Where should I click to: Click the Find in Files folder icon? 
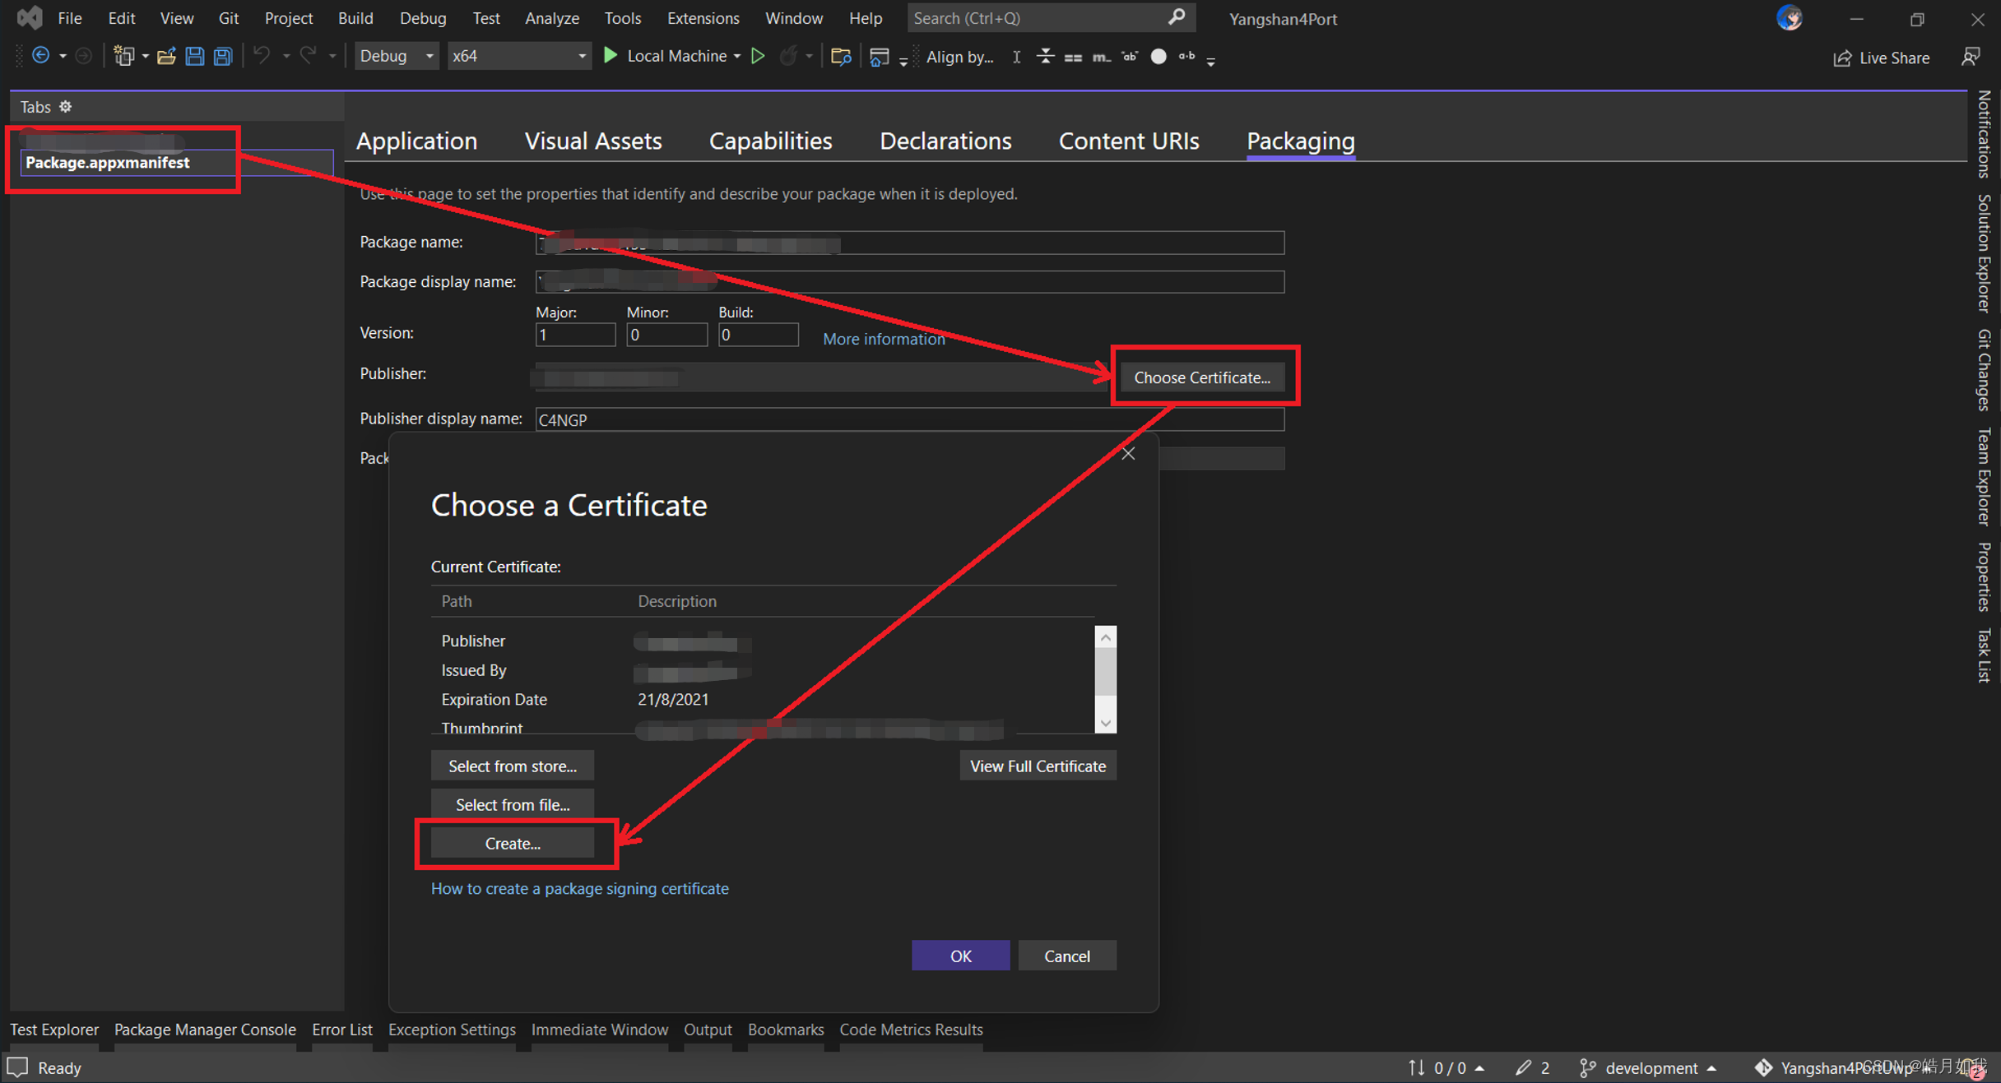point(840,56)
